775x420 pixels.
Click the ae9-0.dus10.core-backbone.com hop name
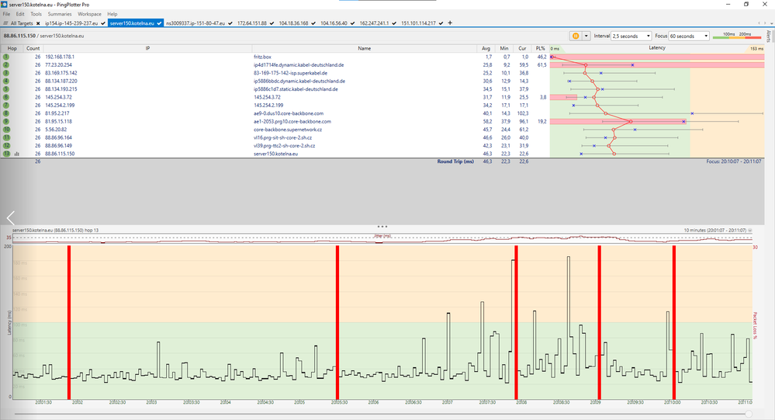point(288,113)
